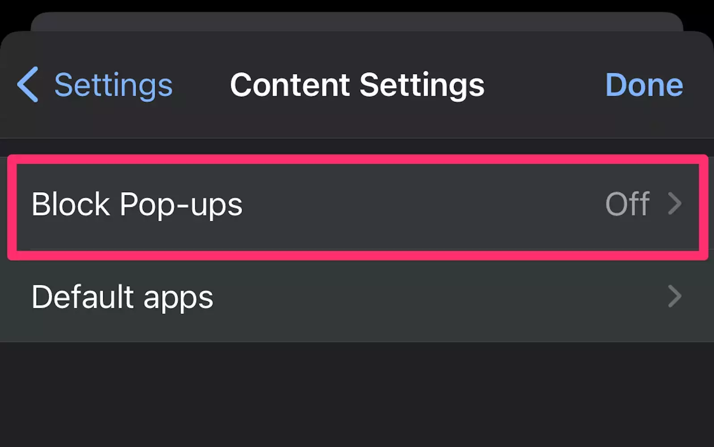Click header space between Content Settings and Done
The image size is (714, 447).
click(x=545, y=85)
